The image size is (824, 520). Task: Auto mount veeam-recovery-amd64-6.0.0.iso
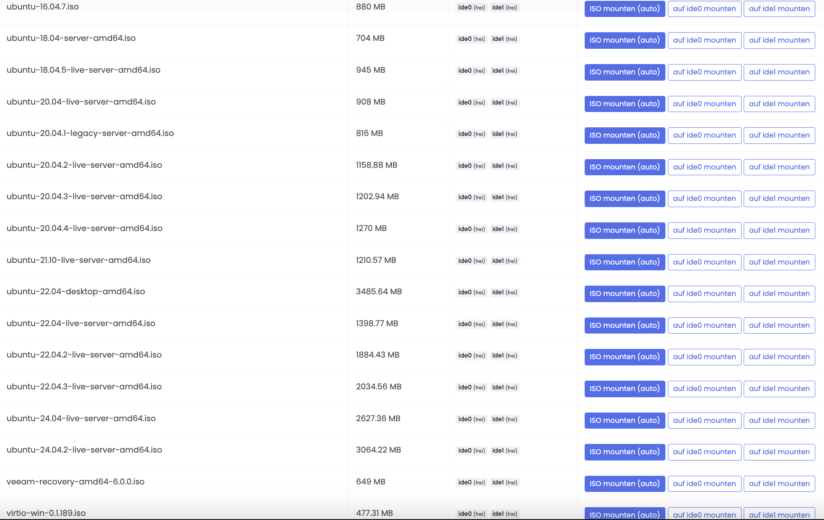tap(624, 484)
